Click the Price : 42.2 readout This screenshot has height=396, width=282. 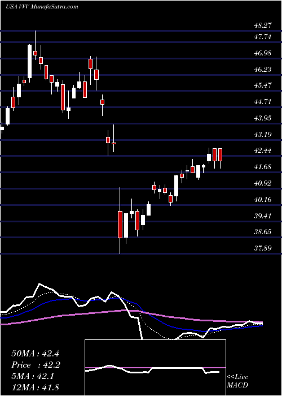click(x=35, y=365)
